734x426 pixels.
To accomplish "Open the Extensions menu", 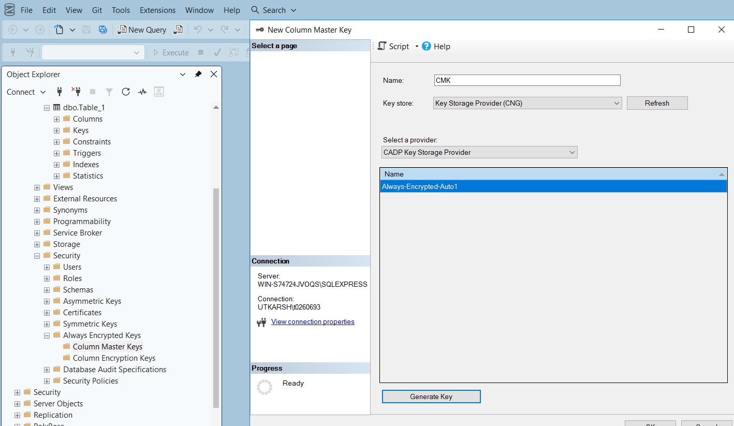I will pos(157,10).
